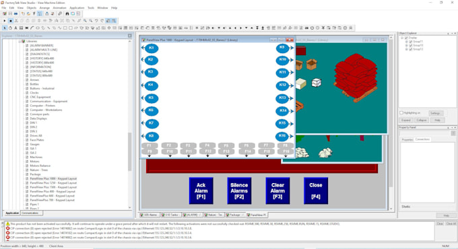Click the Silence Alarms [F2] button
Viewport: 458px width, 249px height.
click(239, 190)
